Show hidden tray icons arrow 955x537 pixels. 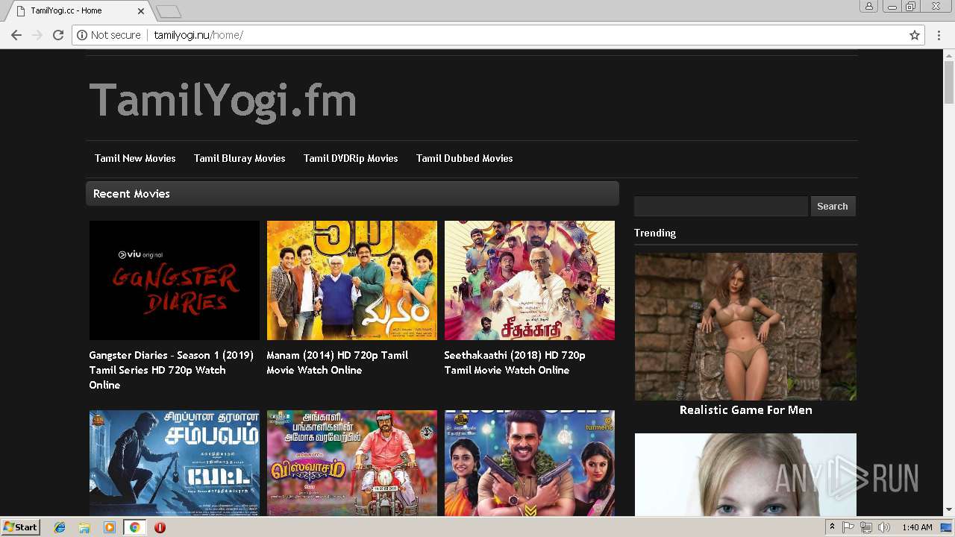click(832, 527)
